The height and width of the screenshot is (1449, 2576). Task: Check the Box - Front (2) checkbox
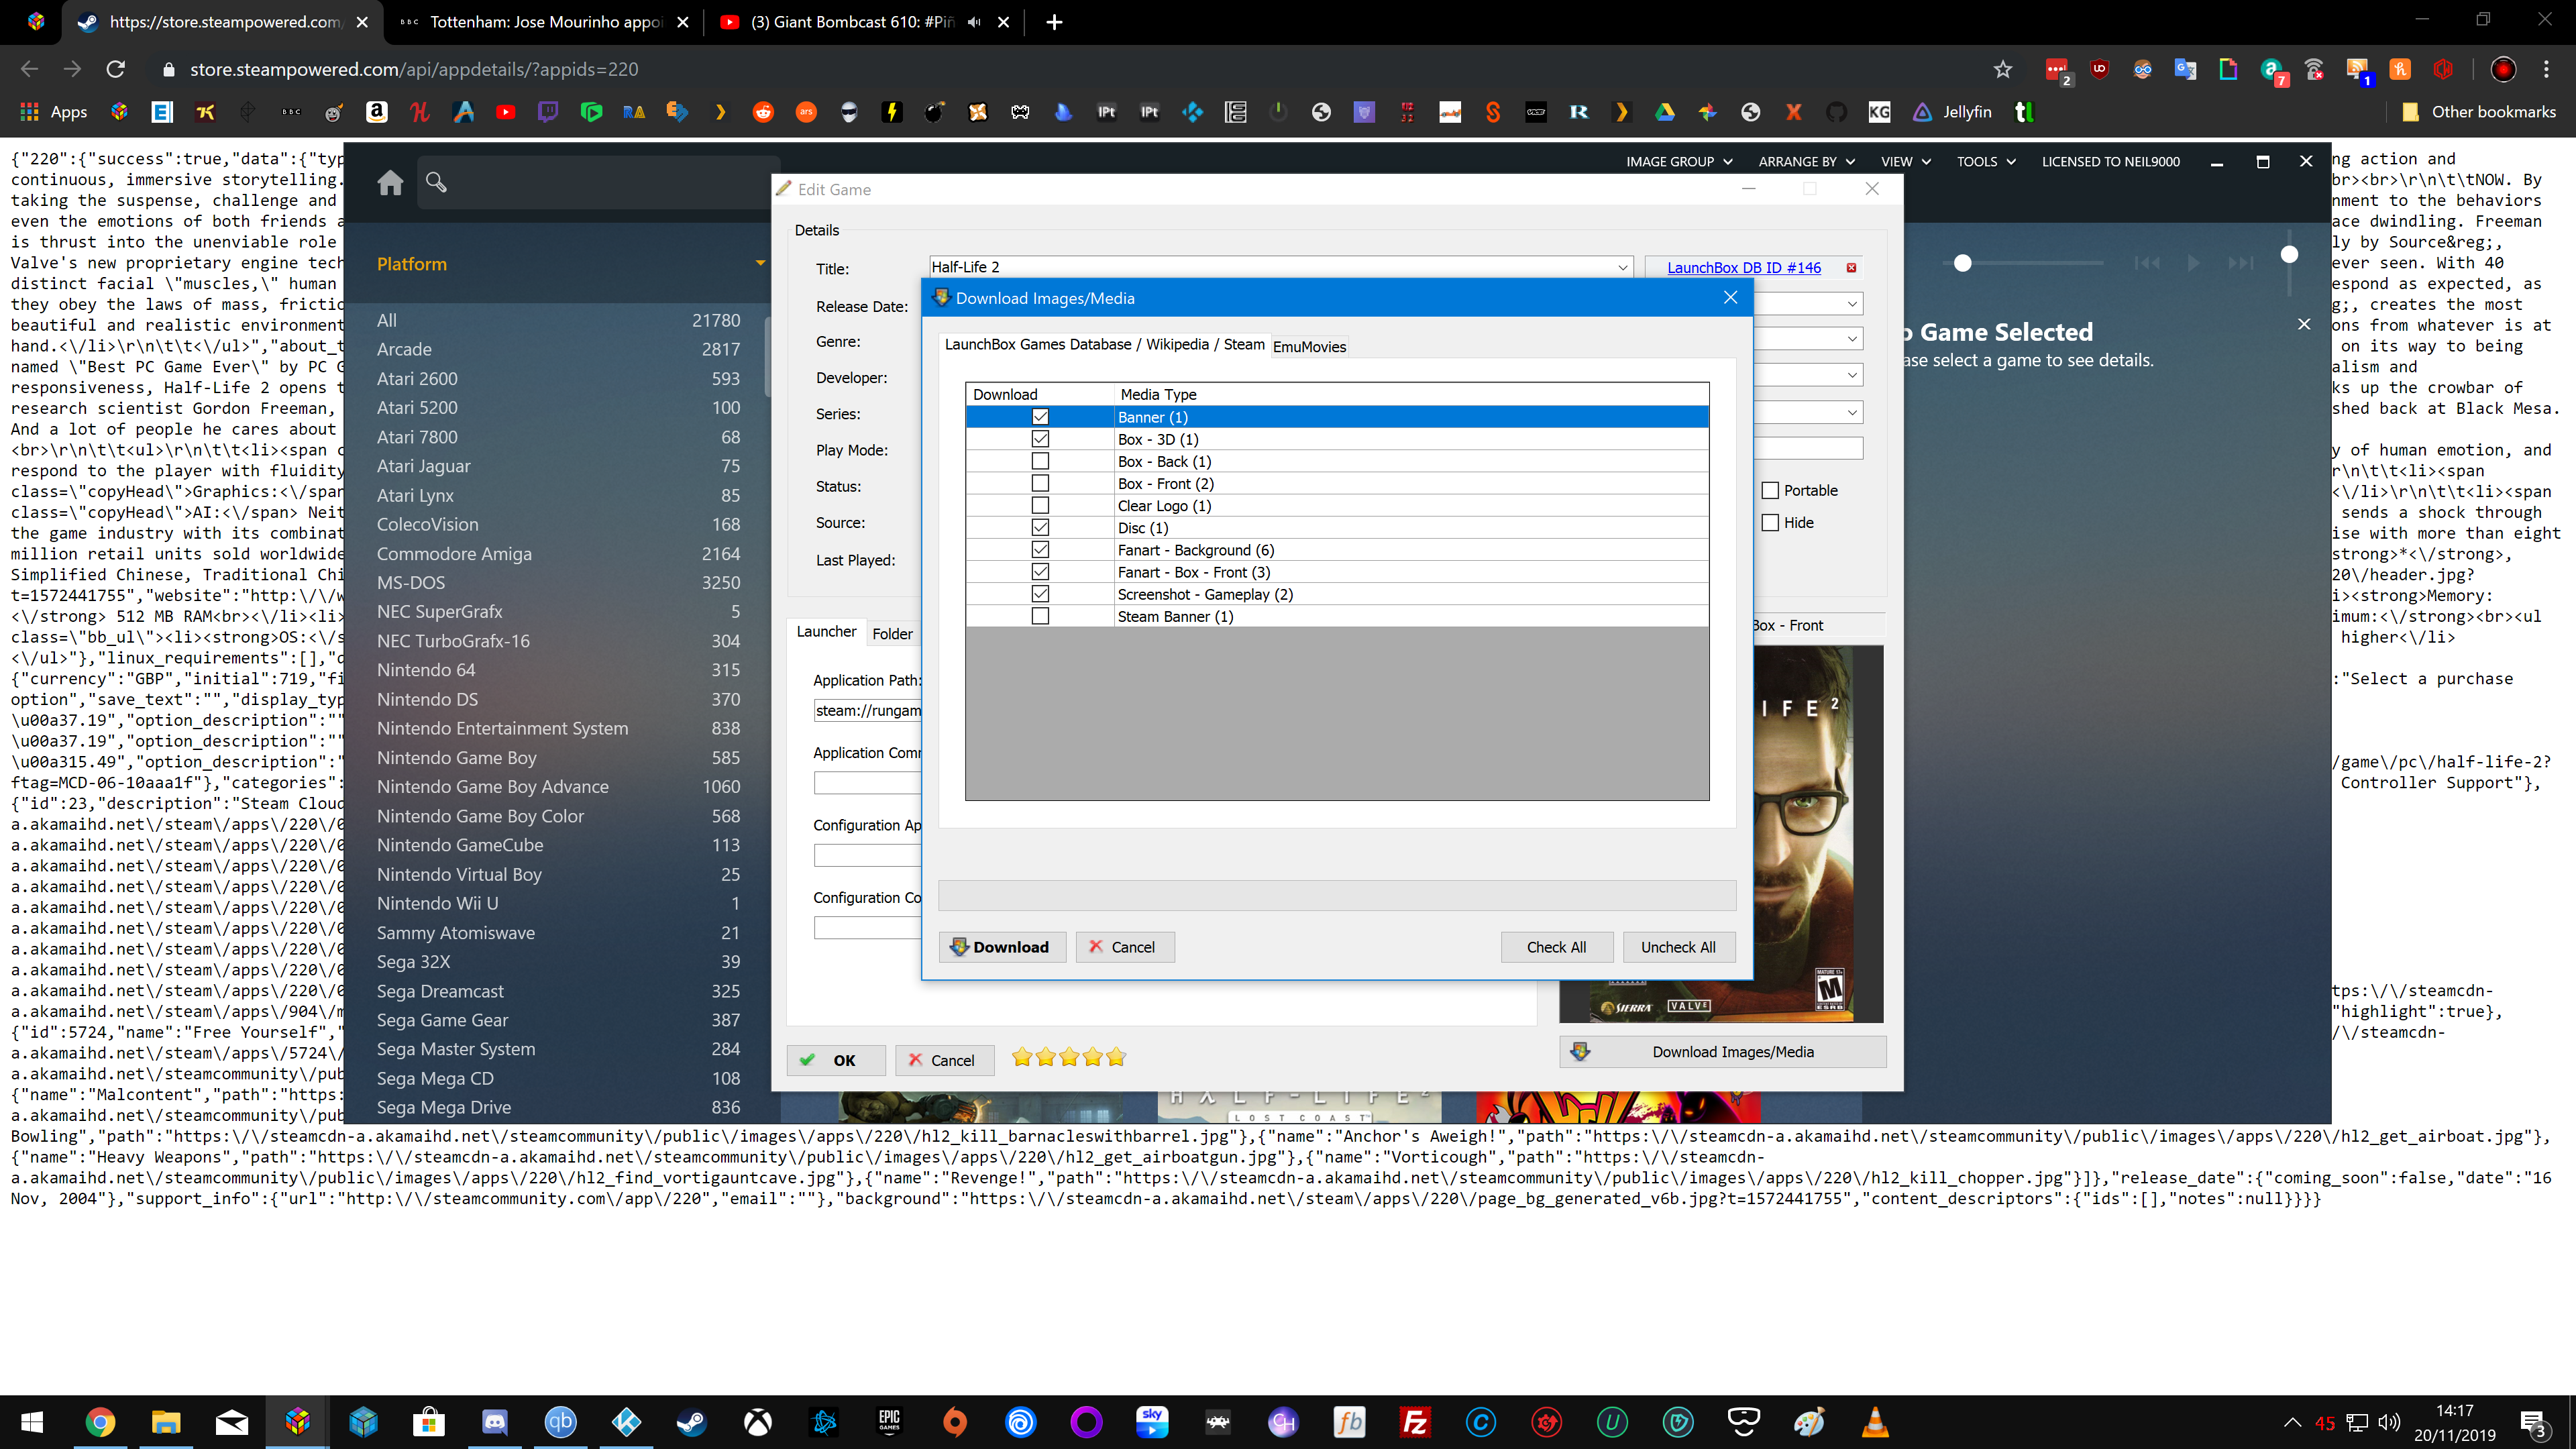coord(1040,483)
